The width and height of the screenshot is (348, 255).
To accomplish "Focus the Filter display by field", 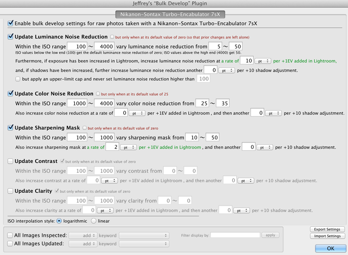I will 235,235.
